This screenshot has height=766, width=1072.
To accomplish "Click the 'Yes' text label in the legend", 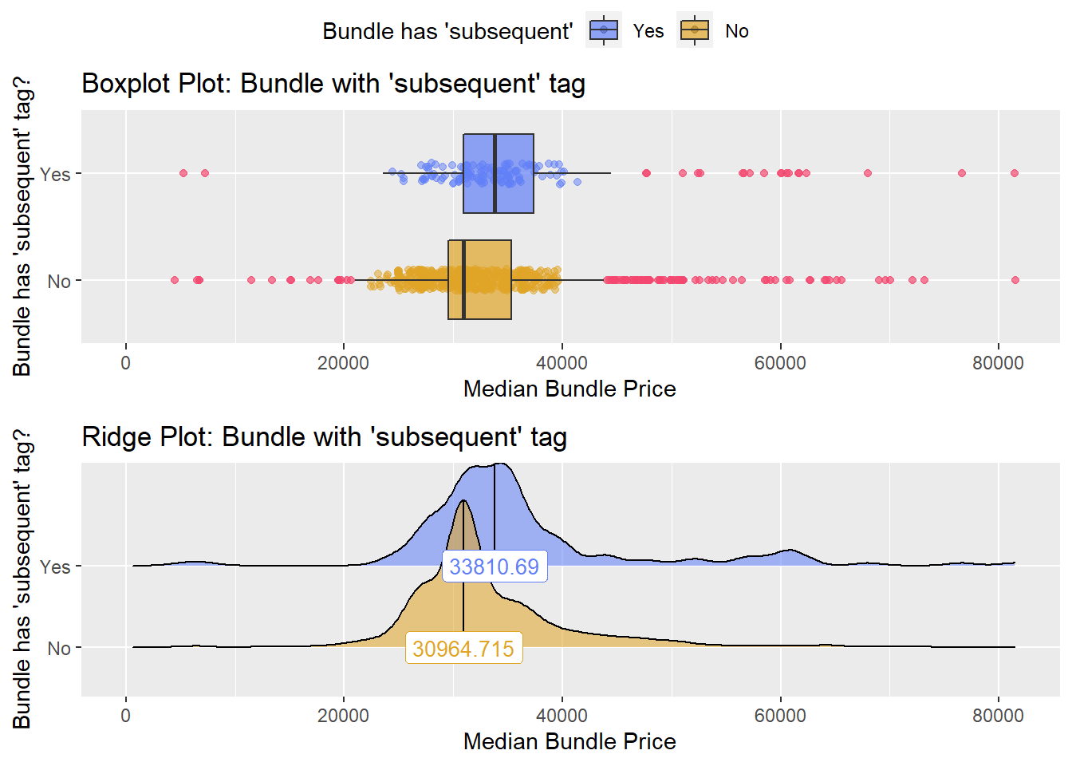I will (x=648, y=31).
